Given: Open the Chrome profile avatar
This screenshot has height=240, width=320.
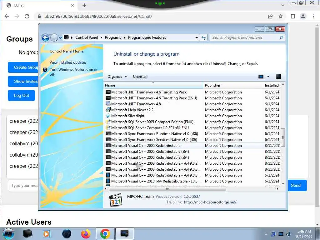Looking at the screenshot, I should (x=303, y=16).
